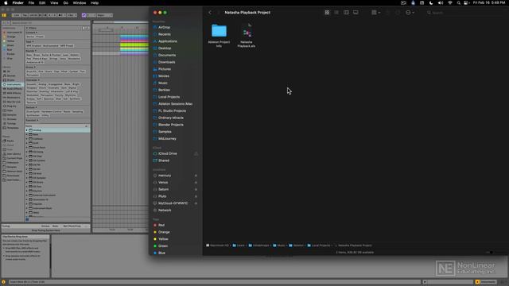This screenshot has height=286, width=509.
Task: Open the Ableton Project Info folder
Action: click(x=219, y=35)
